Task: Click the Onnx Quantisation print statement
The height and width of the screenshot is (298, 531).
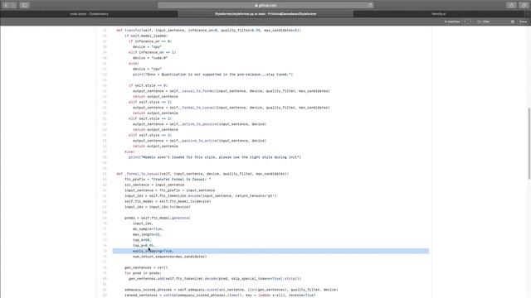Action: (x=212, y=74)
